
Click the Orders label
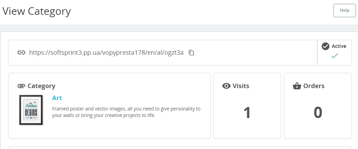click(314, 86)
